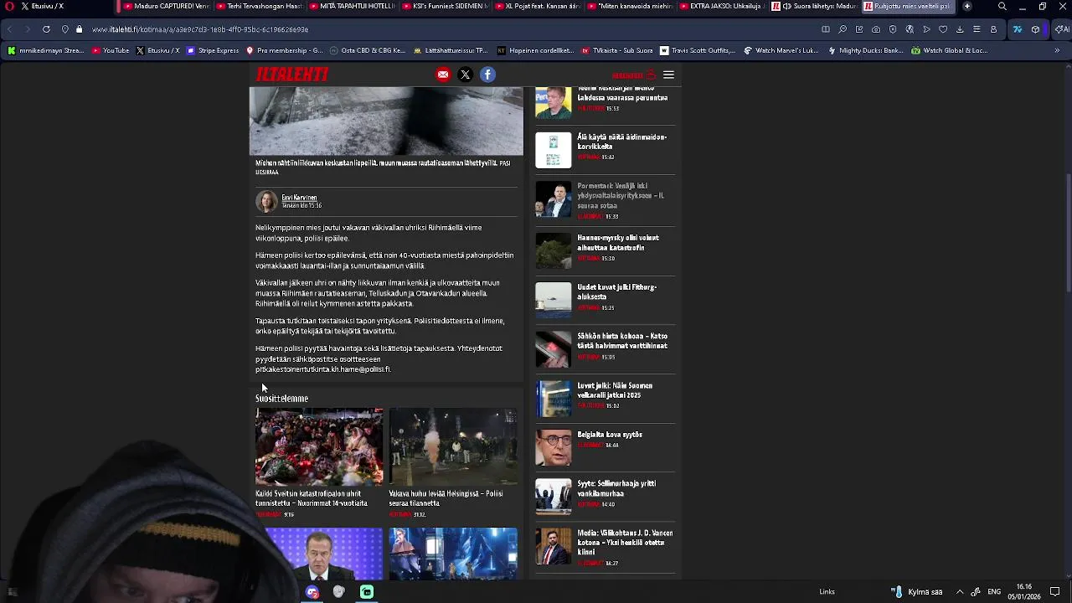Open the downloads icon

click(960, 29)
